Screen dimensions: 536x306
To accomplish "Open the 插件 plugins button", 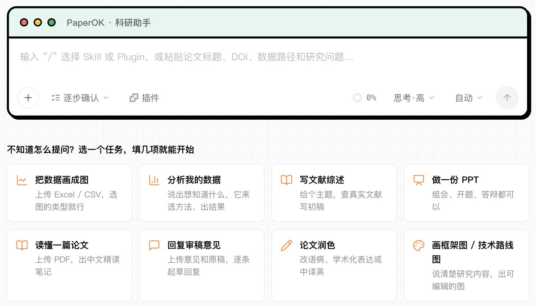I will (x=144, y=98).
